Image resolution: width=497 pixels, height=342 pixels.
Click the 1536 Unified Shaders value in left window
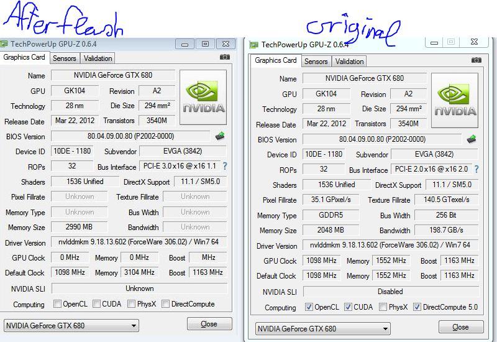tap(84, 182)
